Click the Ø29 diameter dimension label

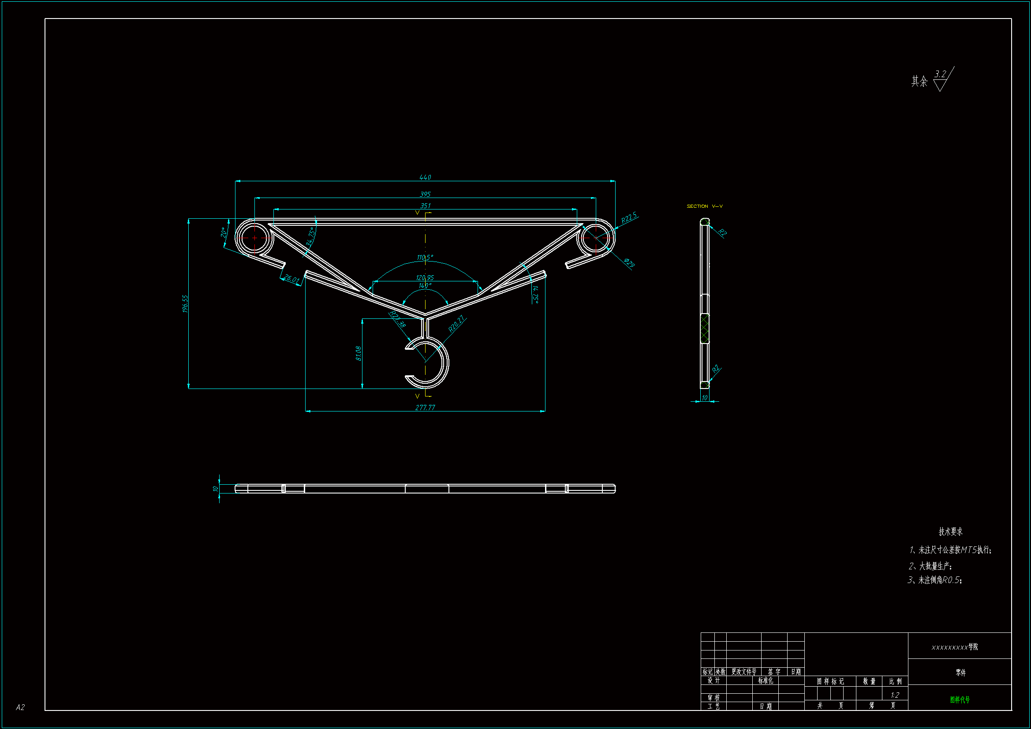[629, 263]
